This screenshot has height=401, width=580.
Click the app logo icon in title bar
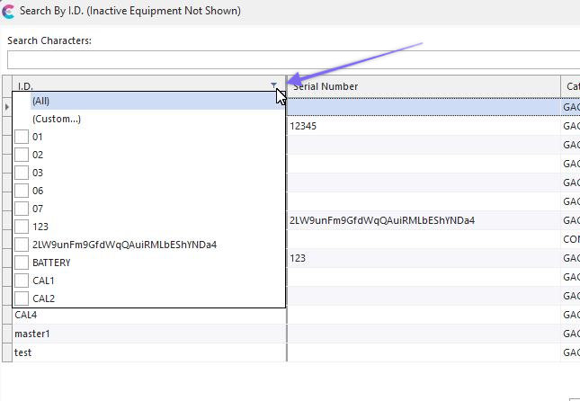point(8,12)
